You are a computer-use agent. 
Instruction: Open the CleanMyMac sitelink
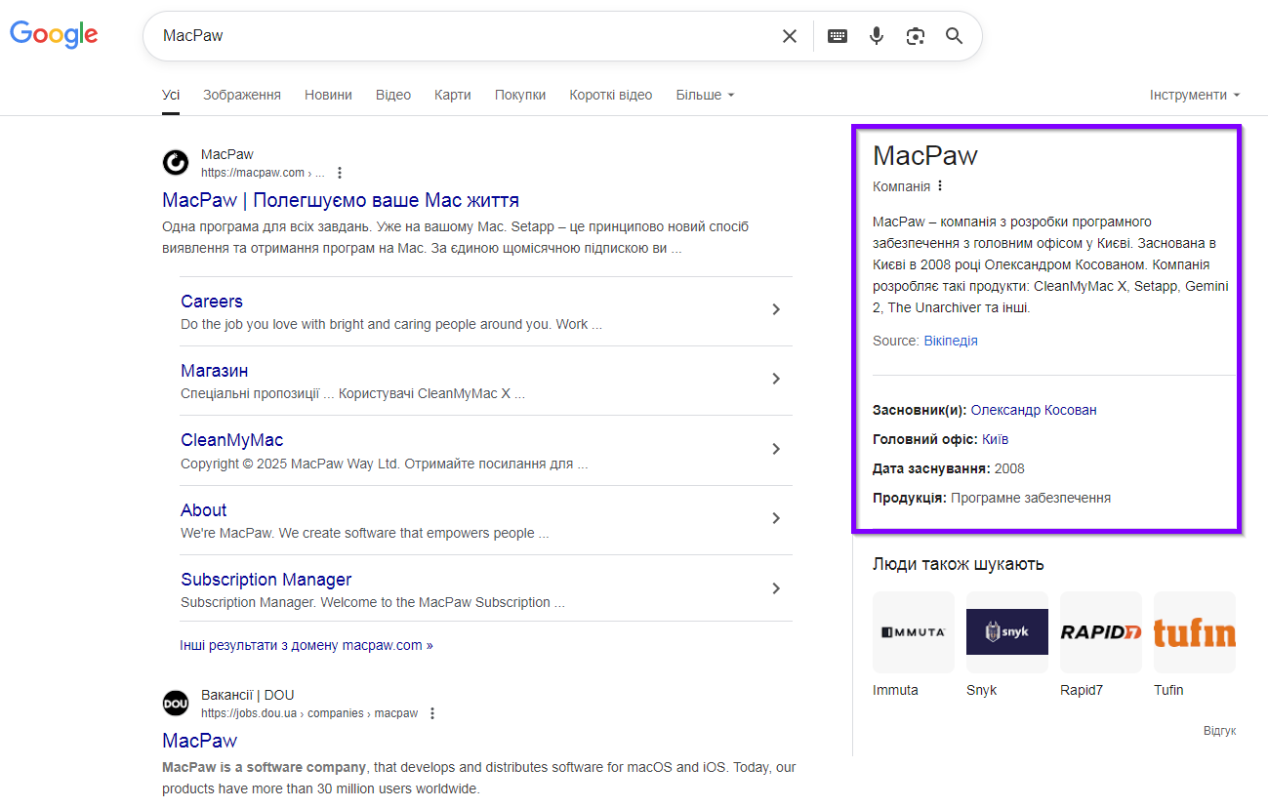coord(232,440)
